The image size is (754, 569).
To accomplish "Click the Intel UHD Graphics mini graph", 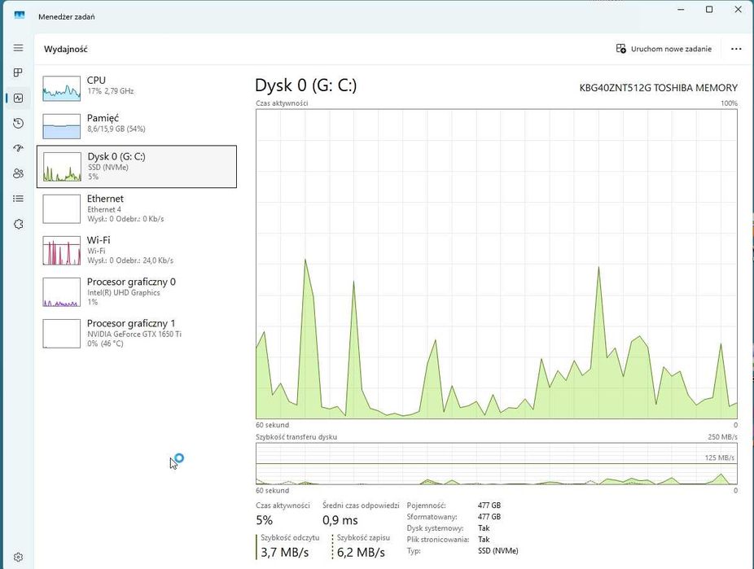I will (x=62, y=291).
